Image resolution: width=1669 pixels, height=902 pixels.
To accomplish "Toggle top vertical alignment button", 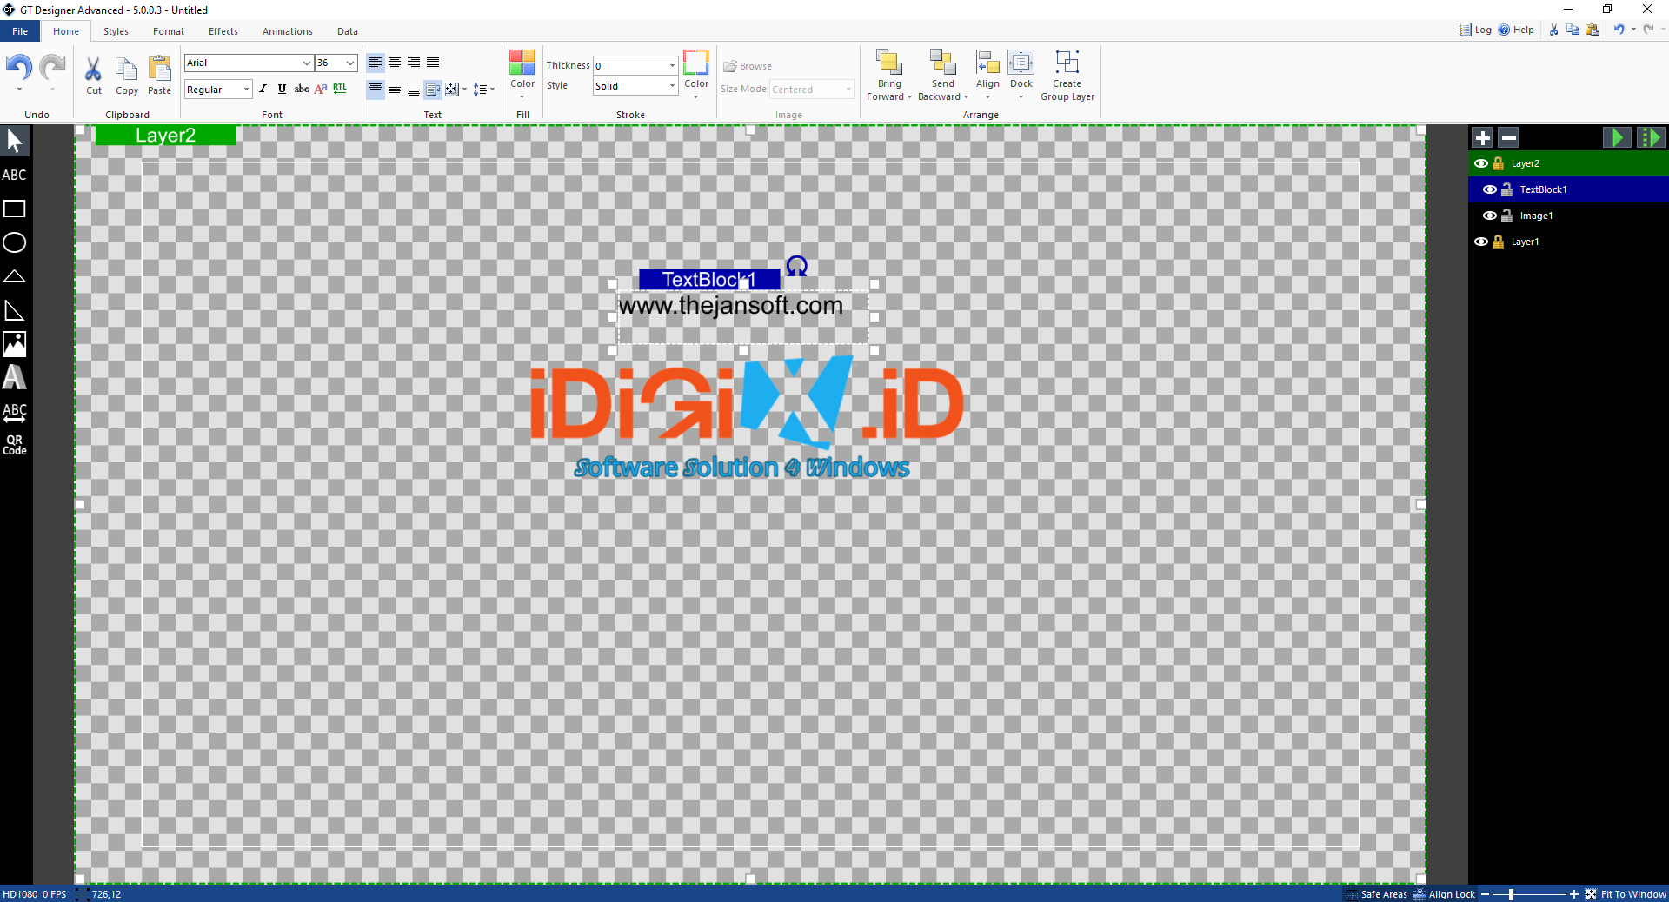I will click(x=376, y=89).
